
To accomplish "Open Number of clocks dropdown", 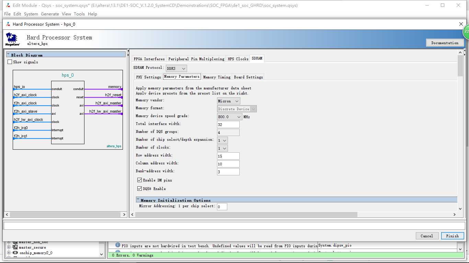I will pos(222,148).
